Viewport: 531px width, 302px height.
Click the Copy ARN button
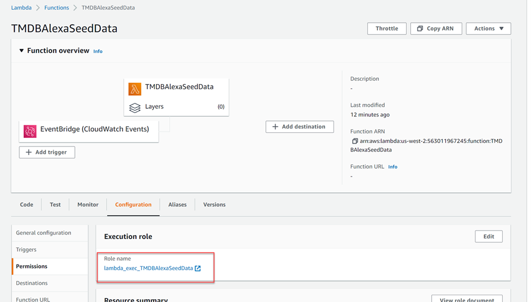click(436, 28)
